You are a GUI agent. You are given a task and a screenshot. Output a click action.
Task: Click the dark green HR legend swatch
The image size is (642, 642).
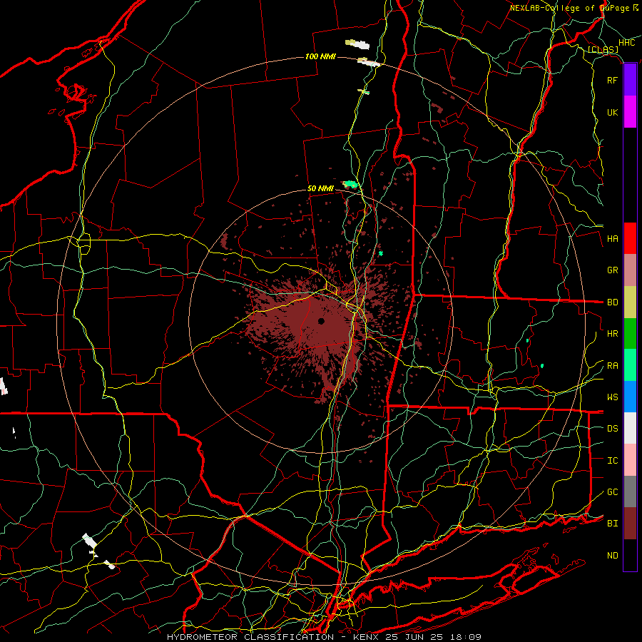click(630, 333)
